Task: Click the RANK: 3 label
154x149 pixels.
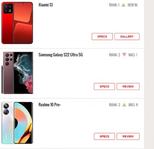Action: point(115,105)
